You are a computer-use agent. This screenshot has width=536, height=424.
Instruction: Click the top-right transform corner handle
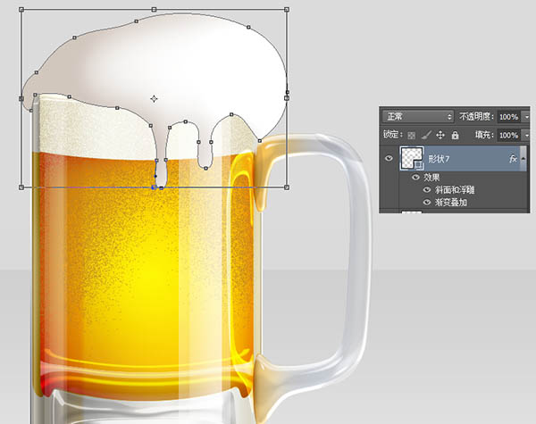click(x=287, y=10)
